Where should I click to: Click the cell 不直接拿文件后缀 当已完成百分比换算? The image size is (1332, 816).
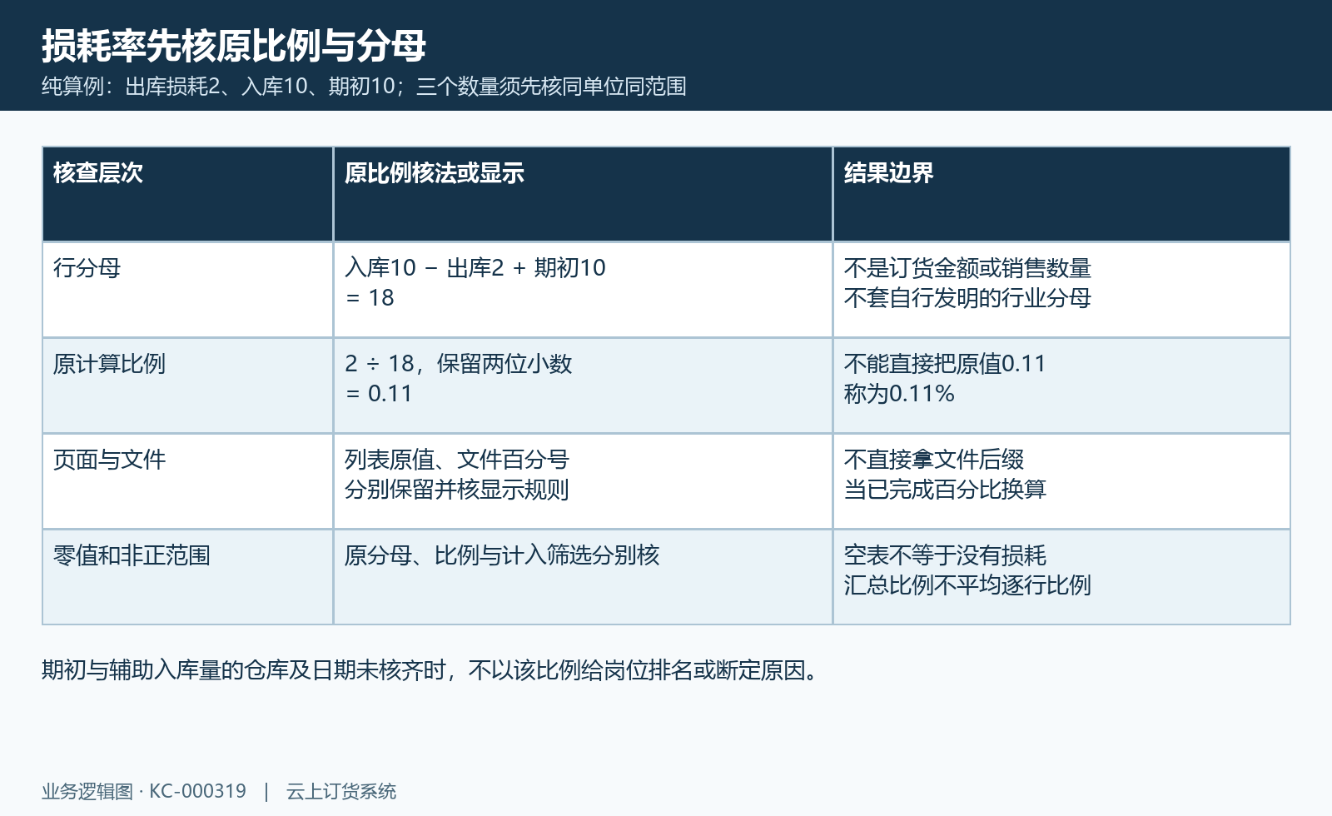[1061, 481]
